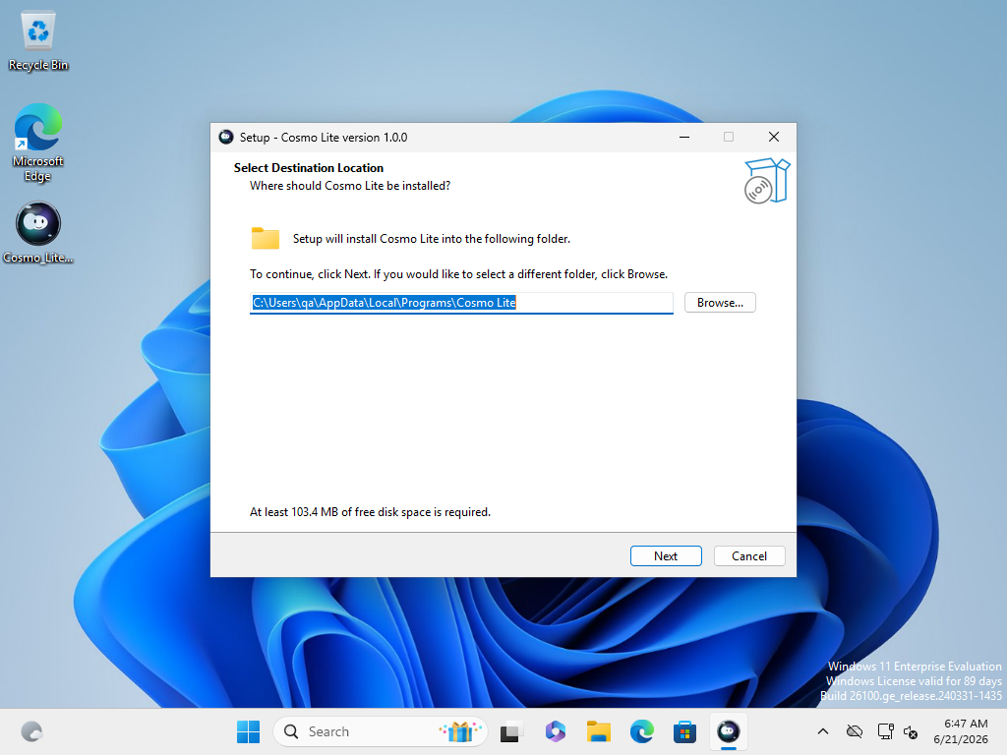This screenshot has width=1007, height=755.
Task: Open the Browse folder dialog
Action: click(x=720, y=303)
